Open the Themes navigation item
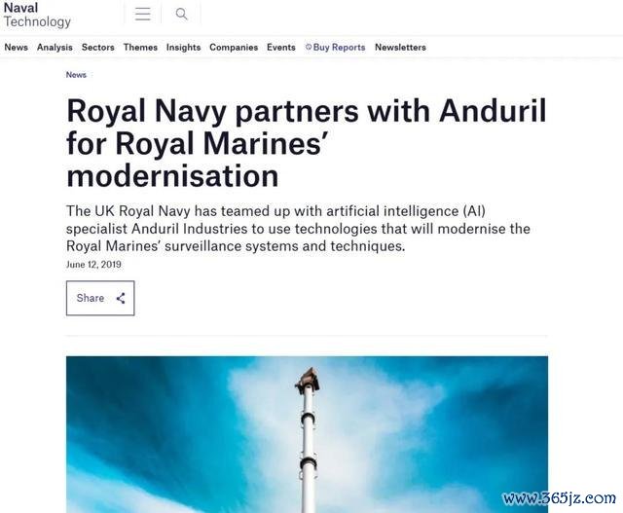This screenshot has height=513, width=623. click(140, 48)
